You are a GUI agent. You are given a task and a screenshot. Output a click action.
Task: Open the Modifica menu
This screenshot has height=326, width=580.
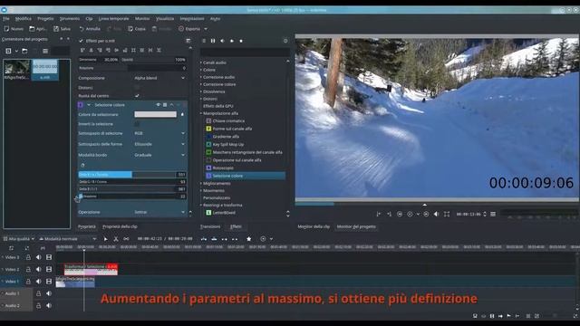(24, 18)
